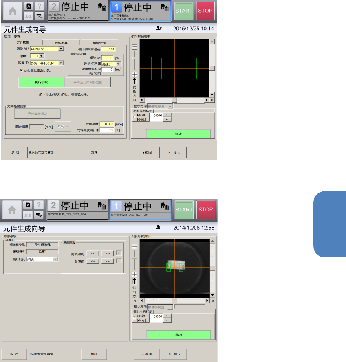Open the 吸取方法 dropdown showing 自动吸取
The width and height of the screenshot is (346, 362).
61,49
